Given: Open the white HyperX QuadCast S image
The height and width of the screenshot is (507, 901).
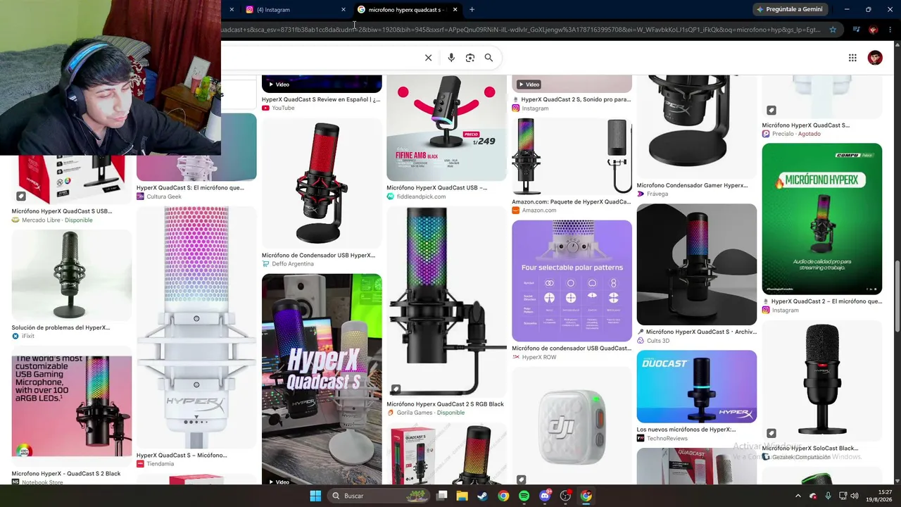Looking at the screenshot, I should [196, 327].
